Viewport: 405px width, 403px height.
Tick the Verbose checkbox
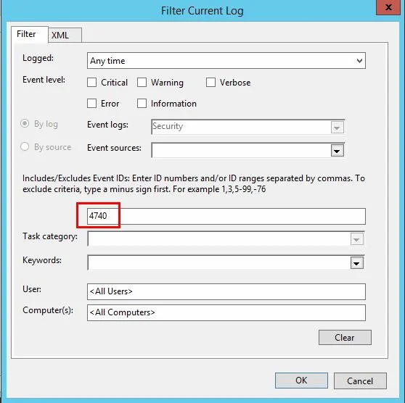[210, 83]
